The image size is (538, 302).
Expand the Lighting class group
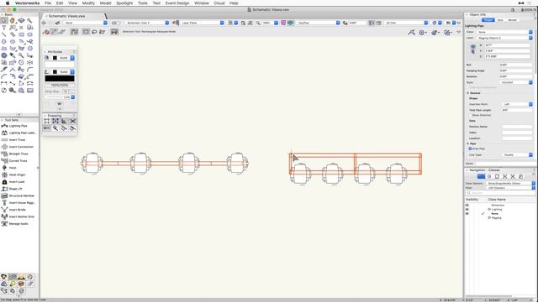coord(489,209)
